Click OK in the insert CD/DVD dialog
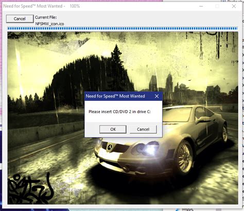This screenshot has width=244, height=211. [113, 129]
